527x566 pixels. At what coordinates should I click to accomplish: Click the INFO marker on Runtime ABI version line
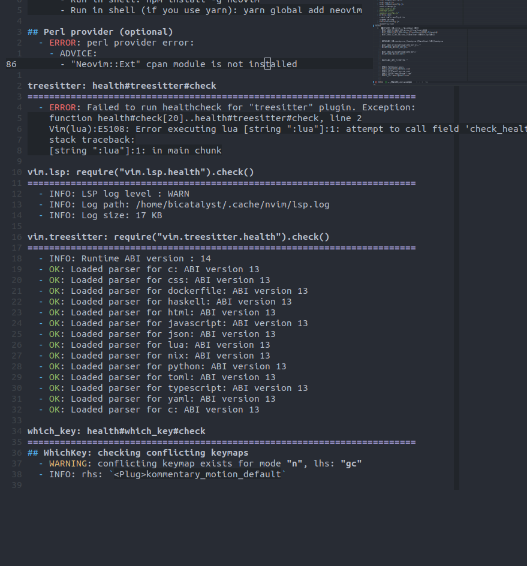[59, 258]
